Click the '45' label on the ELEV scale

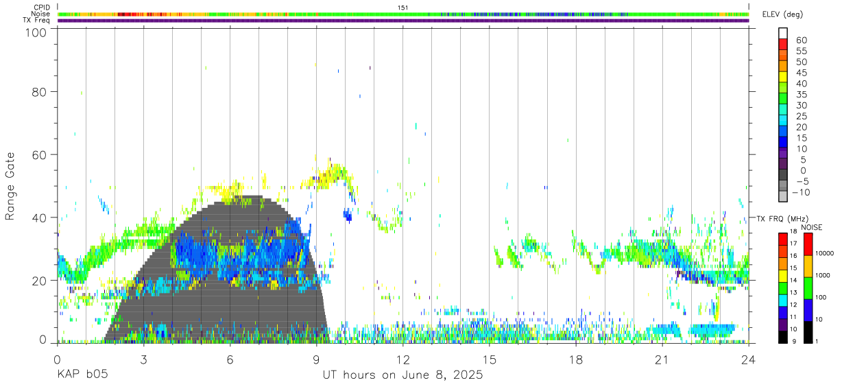(801, 73)
